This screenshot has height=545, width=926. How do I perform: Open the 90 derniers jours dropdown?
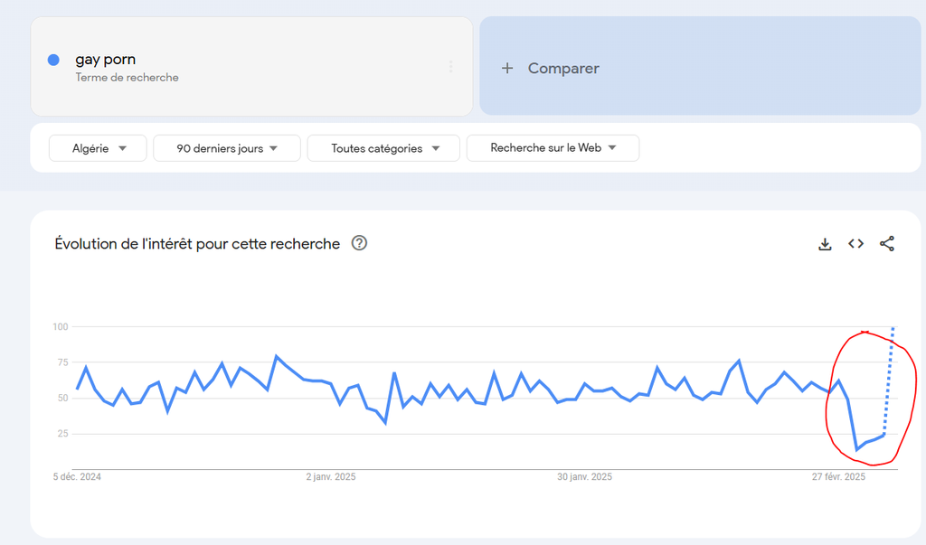pyautogui.click(x=226, y=148)
